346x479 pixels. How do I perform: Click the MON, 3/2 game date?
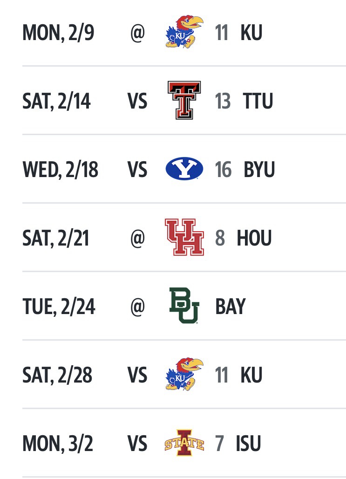pyautogui.click(x=57, y=443)
